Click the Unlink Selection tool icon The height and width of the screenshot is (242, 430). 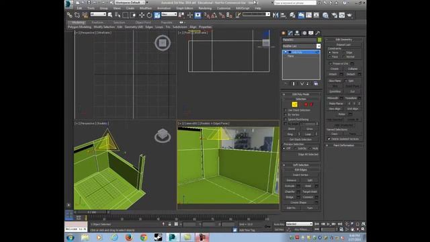(x=77, y=15)
